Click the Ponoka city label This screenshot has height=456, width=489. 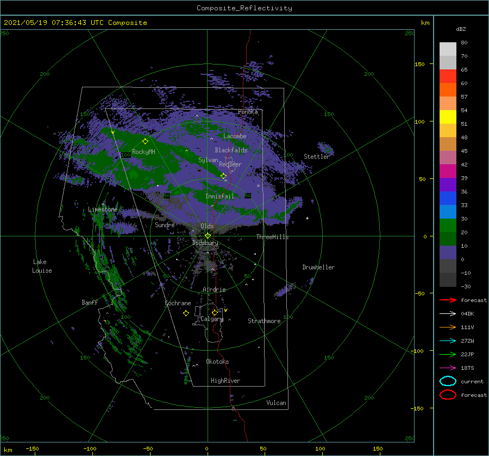[248, 112]
